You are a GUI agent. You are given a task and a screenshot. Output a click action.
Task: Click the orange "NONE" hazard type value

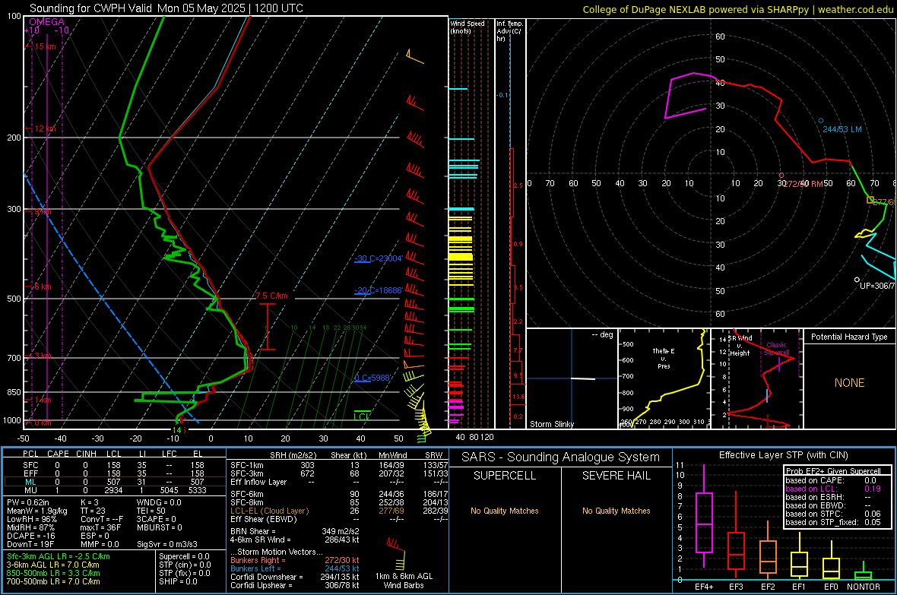[849, 383]
